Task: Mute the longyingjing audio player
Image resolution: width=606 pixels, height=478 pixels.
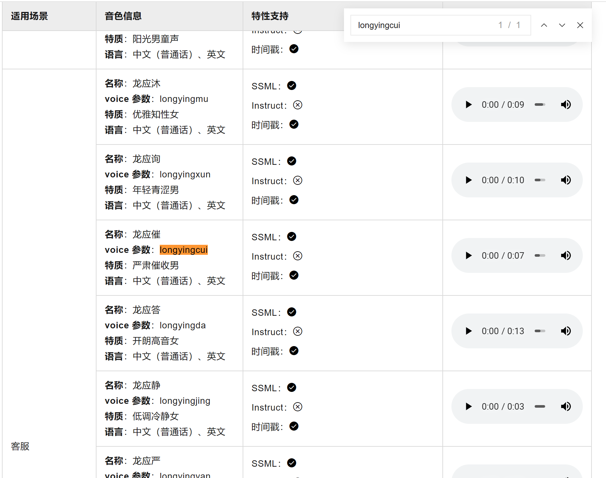Action: (566, 406)
